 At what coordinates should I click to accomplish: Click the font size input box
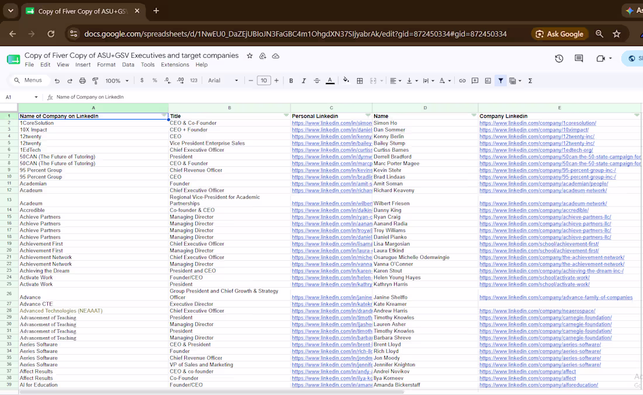tap(264, 81)
